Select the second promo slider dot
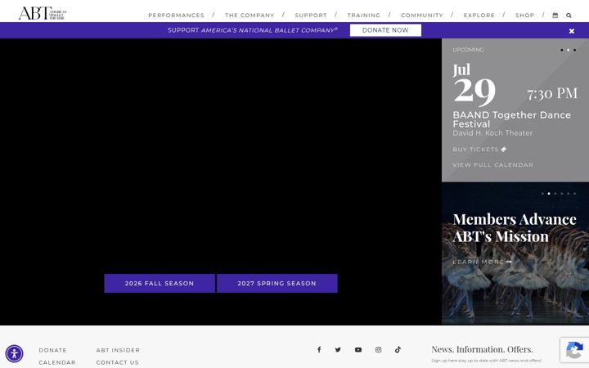589x368 pixels. (x=549, y=194)
